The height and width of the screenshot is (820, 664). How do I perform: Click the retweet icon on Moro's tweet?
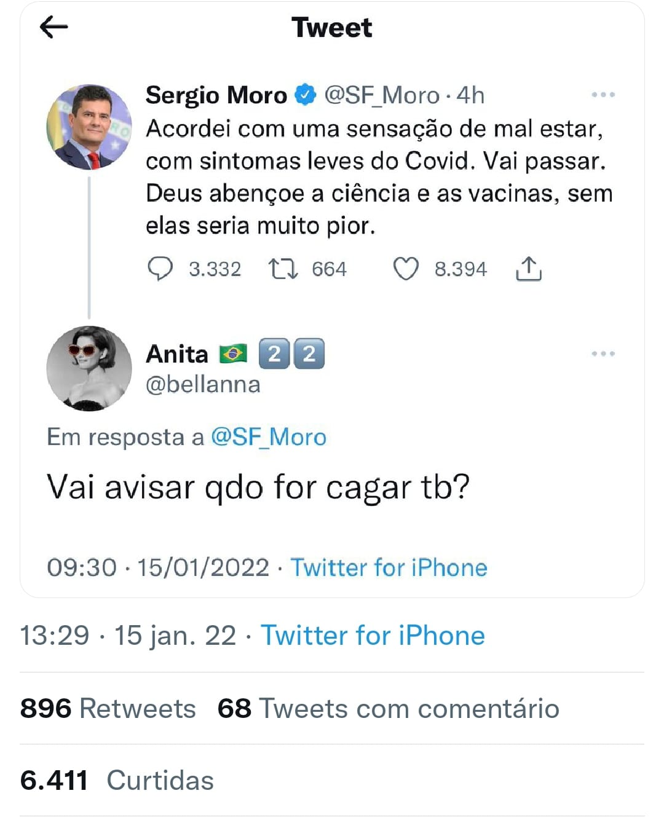point(283,269)
